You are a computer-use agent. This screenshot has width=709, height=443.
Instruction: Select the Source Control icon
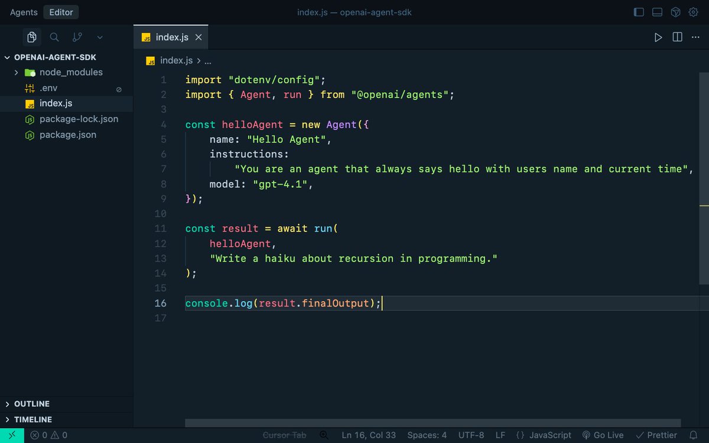76,37
